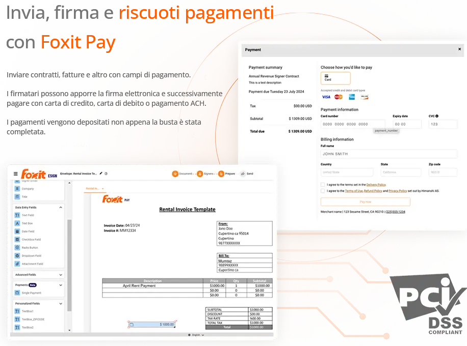Go to the Send step

pyautogui.click(x=247, y=174)
